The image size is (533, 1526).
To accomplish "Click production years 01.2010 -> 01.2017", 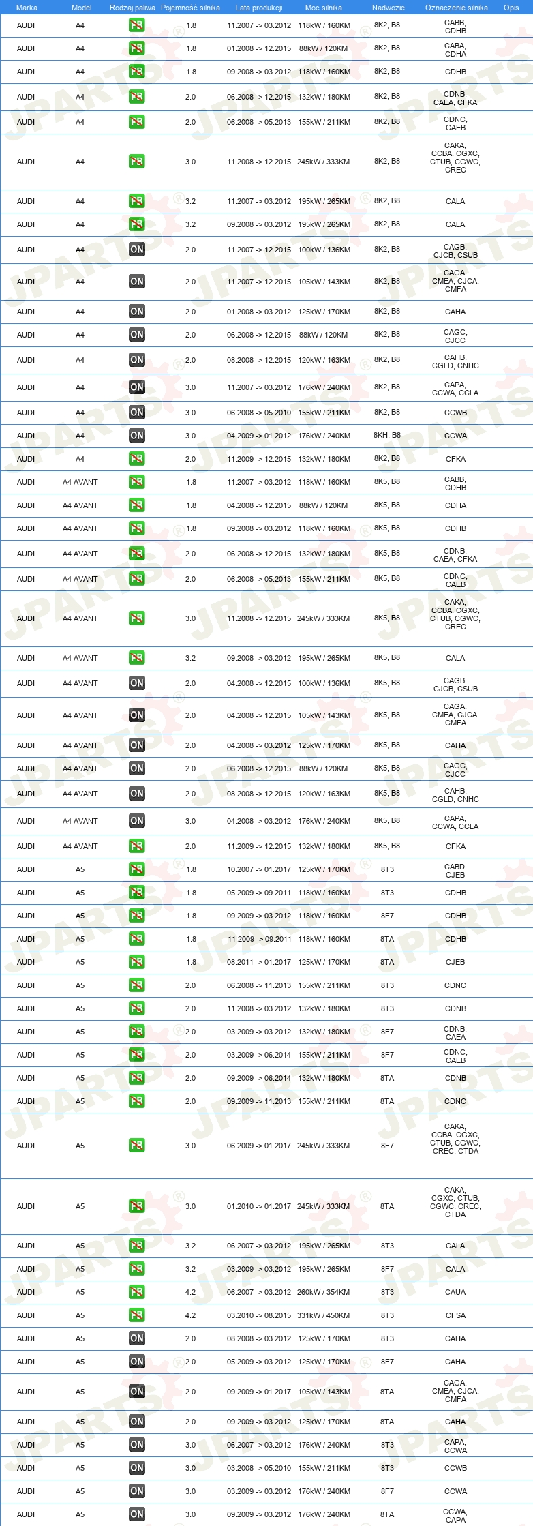I will tap(259, 1206).
